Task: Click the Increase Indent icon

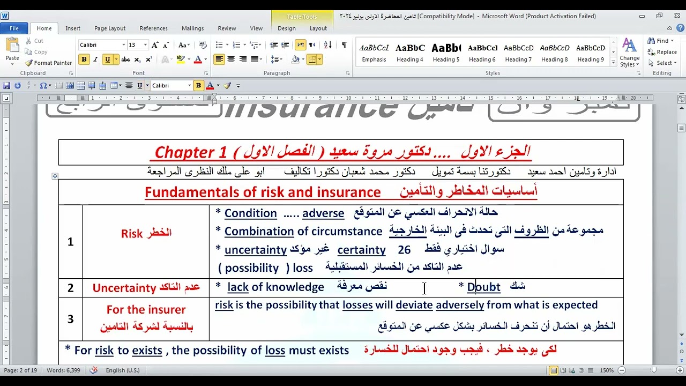Action: pos(285,45)
